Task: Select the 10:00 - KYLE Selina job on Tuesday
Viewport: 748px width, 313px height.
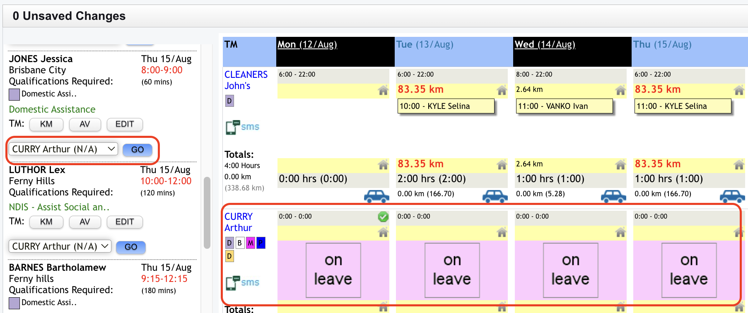Action: [x=446, y=106]
